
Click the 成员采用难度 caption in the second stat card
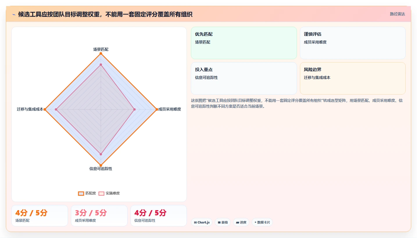click(x=85, y=221)
